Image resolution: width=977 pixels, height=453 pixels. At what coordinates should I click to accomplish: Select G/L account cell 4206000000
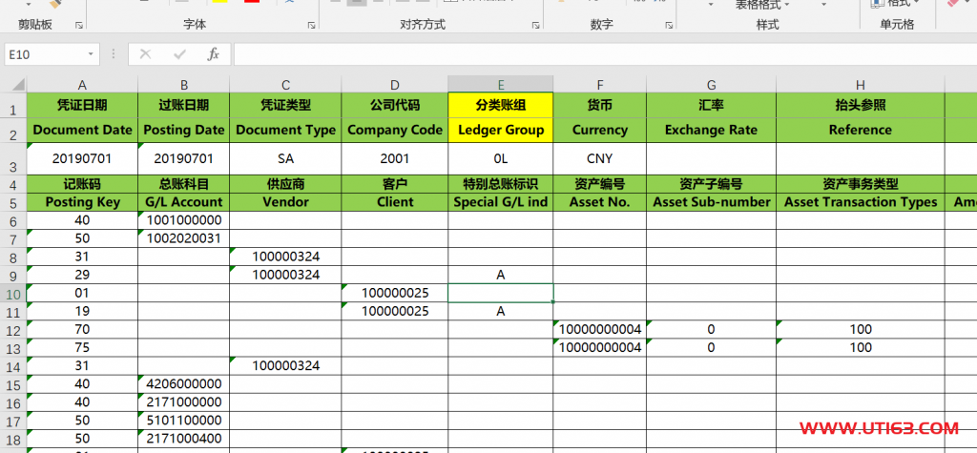pyautogui.click(x=184, y=383)
